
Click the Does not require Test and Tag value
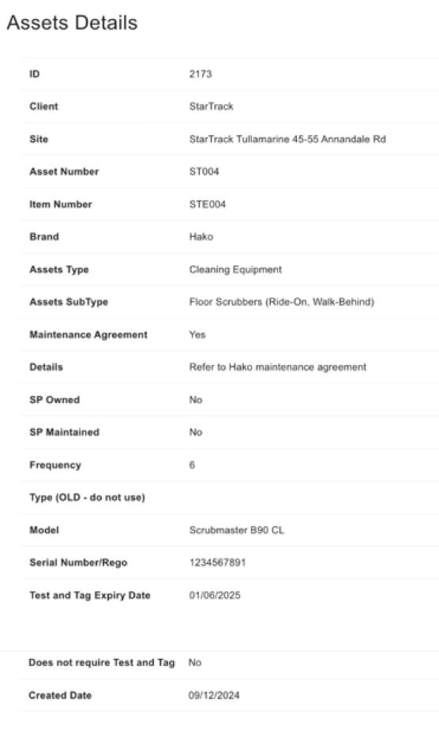(x=195, y=663)
